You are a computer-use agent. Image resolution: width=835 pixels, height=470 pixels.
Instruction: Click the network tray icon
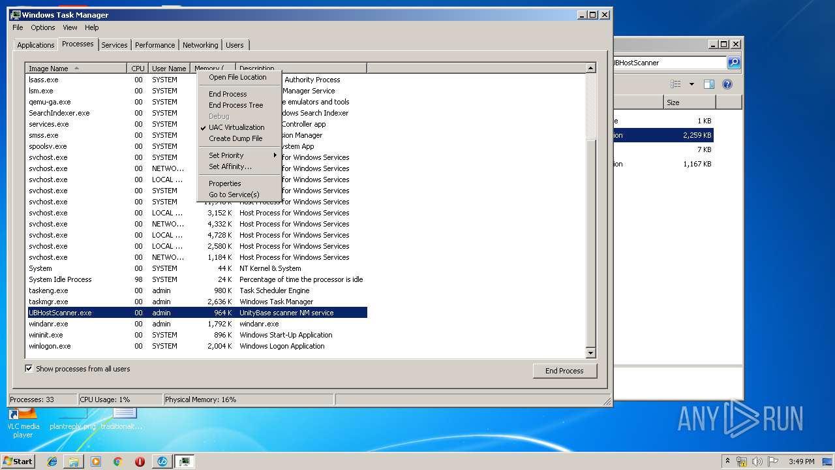click(x=742, y=462)
